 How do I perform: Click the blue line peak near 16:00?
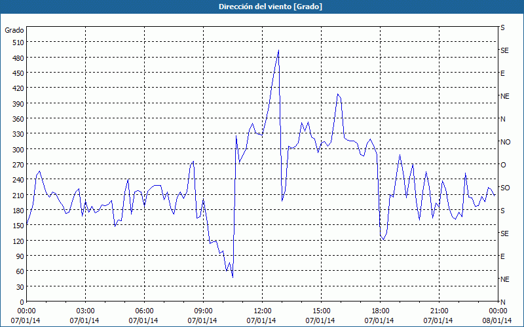coord(338,94)
